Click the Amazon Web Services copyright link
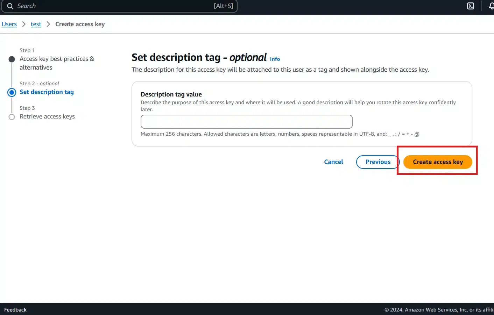The height and width of the screenshot is (315, 494). (x=439, y=309)
